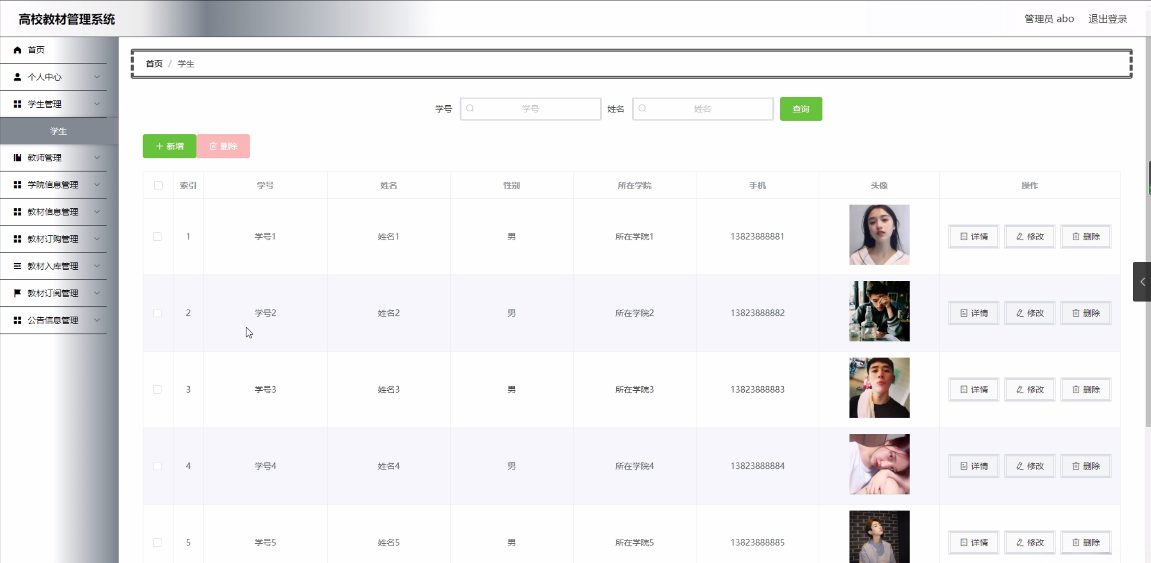
Task: Click 退出登录 to log out
Action: (x=1107, y=19)
